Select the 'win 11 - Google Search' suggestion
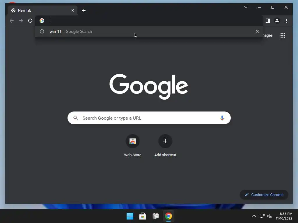The width and height of the screenshot is (298, 223). tap(149, 31)
